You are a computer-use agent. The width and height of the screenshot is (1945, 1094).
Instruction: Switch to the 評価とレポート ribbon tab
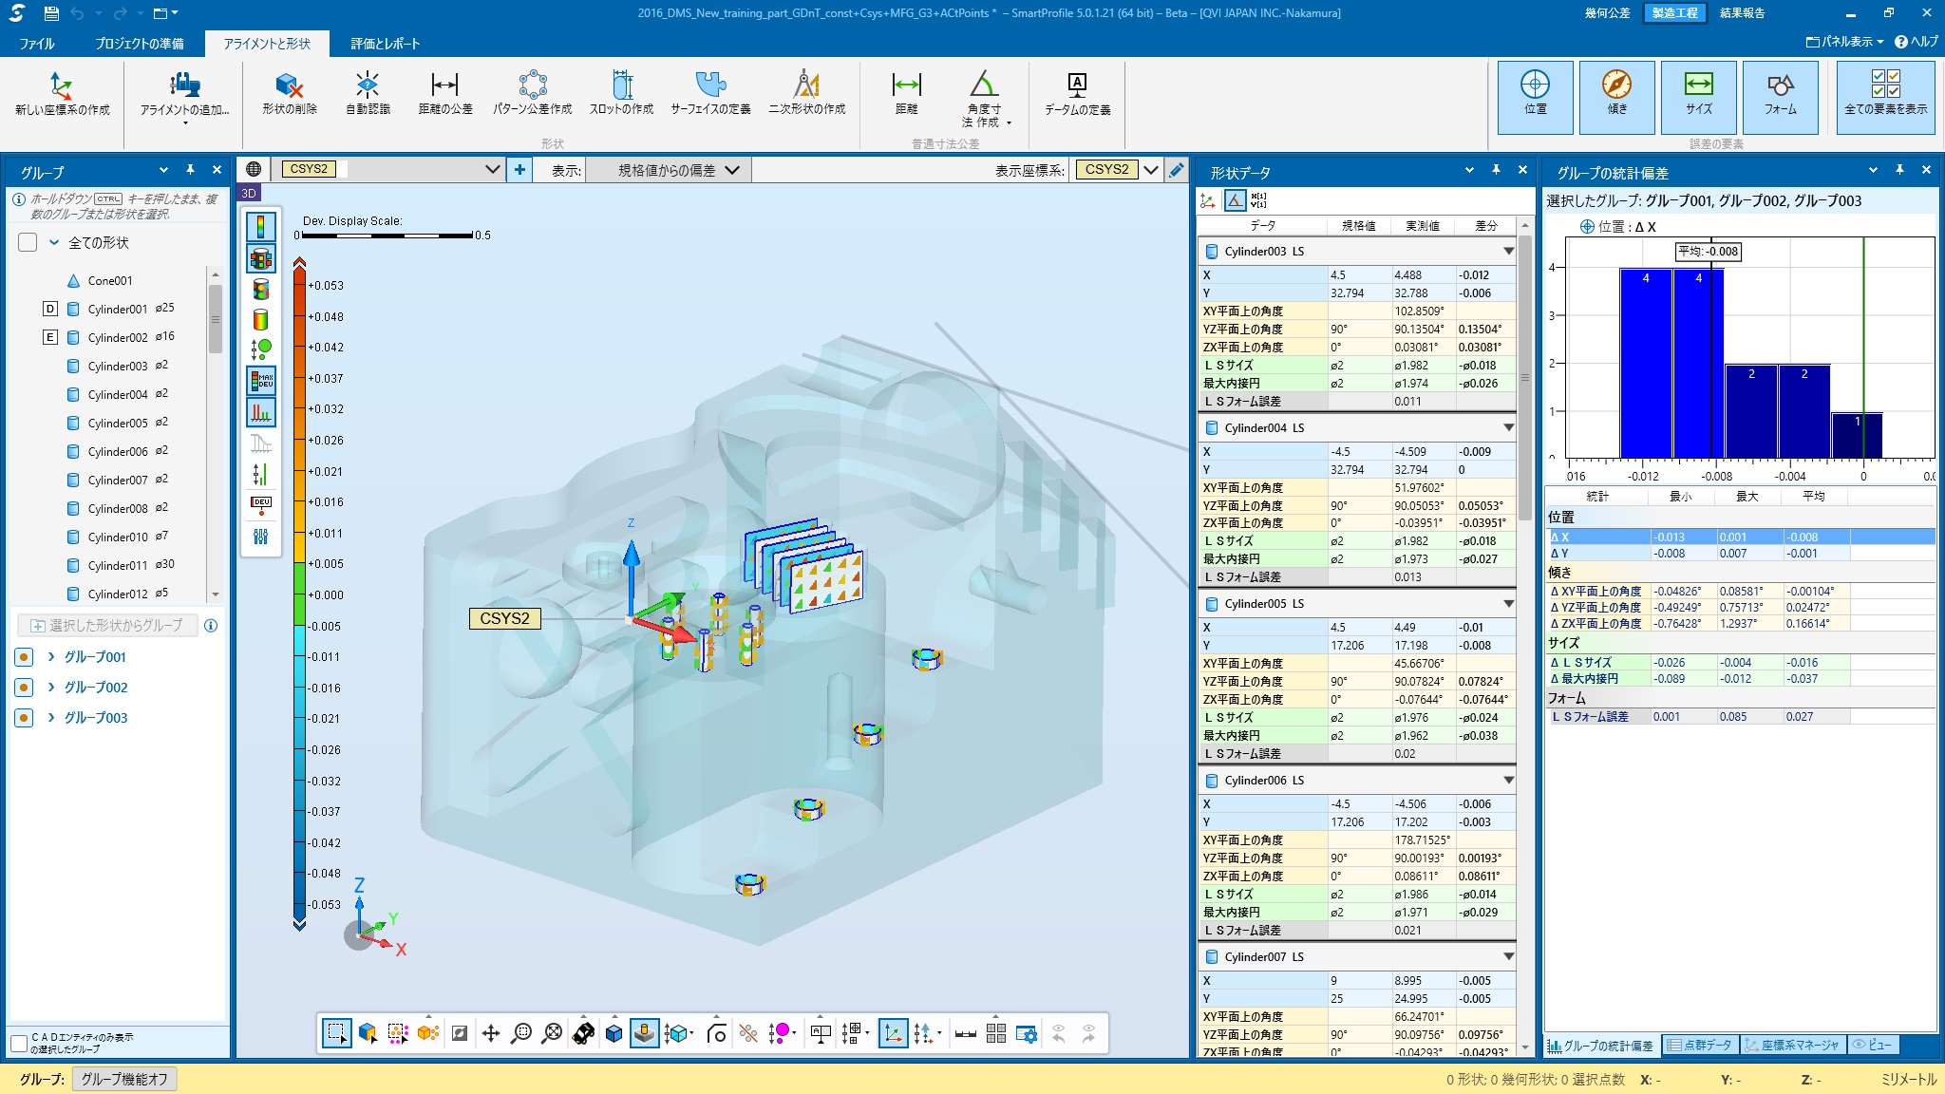[x=385, y=44]
